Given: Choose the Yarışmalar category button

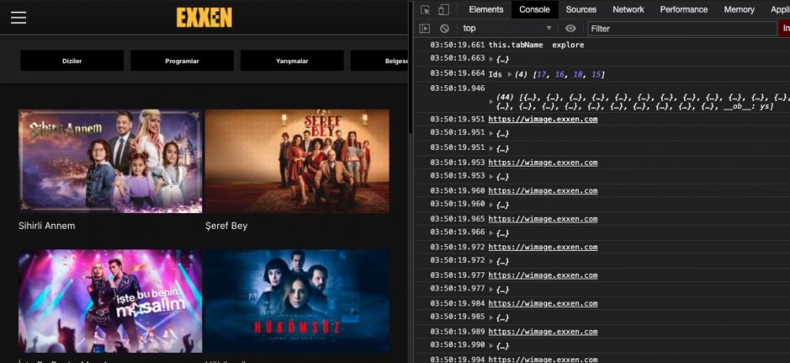Looking at the screenshot, I should pyautogui.click(x=292, y=61).
